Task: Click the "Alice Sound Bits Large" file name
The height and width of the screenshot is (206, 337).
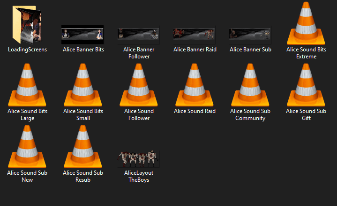Action: (x=27, y=114)
